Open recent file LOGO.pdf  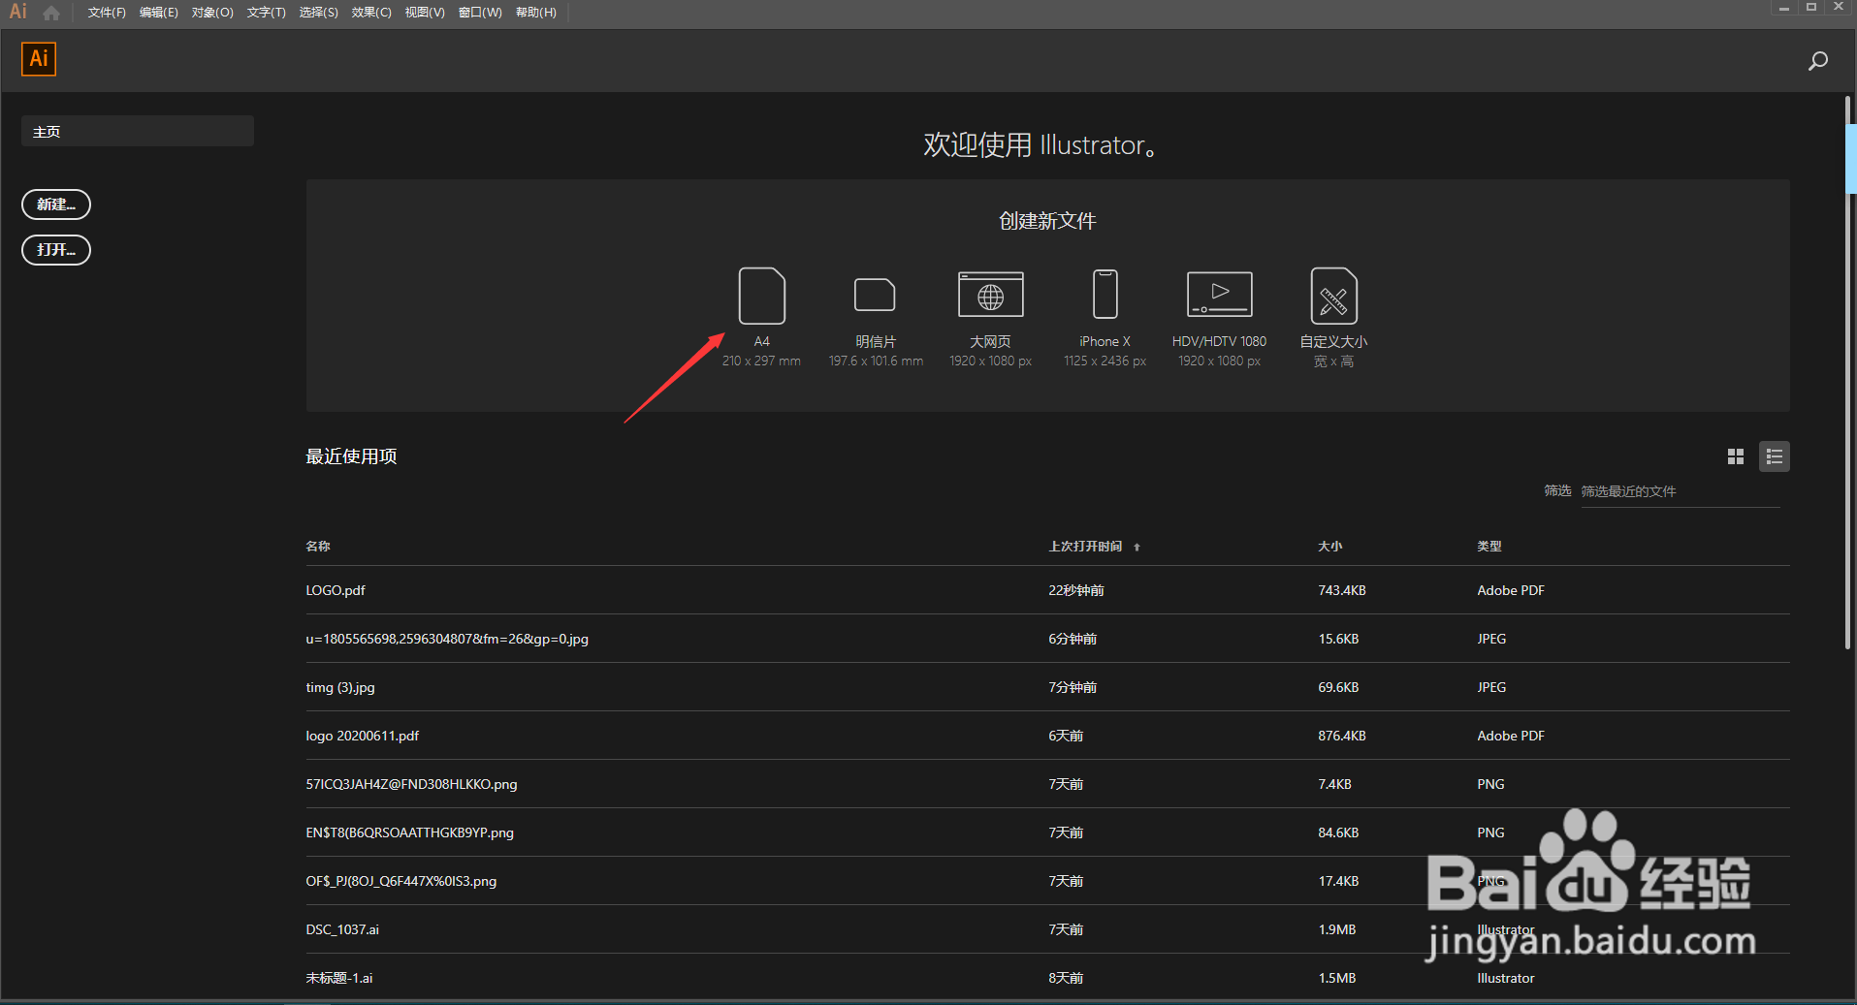336,590
